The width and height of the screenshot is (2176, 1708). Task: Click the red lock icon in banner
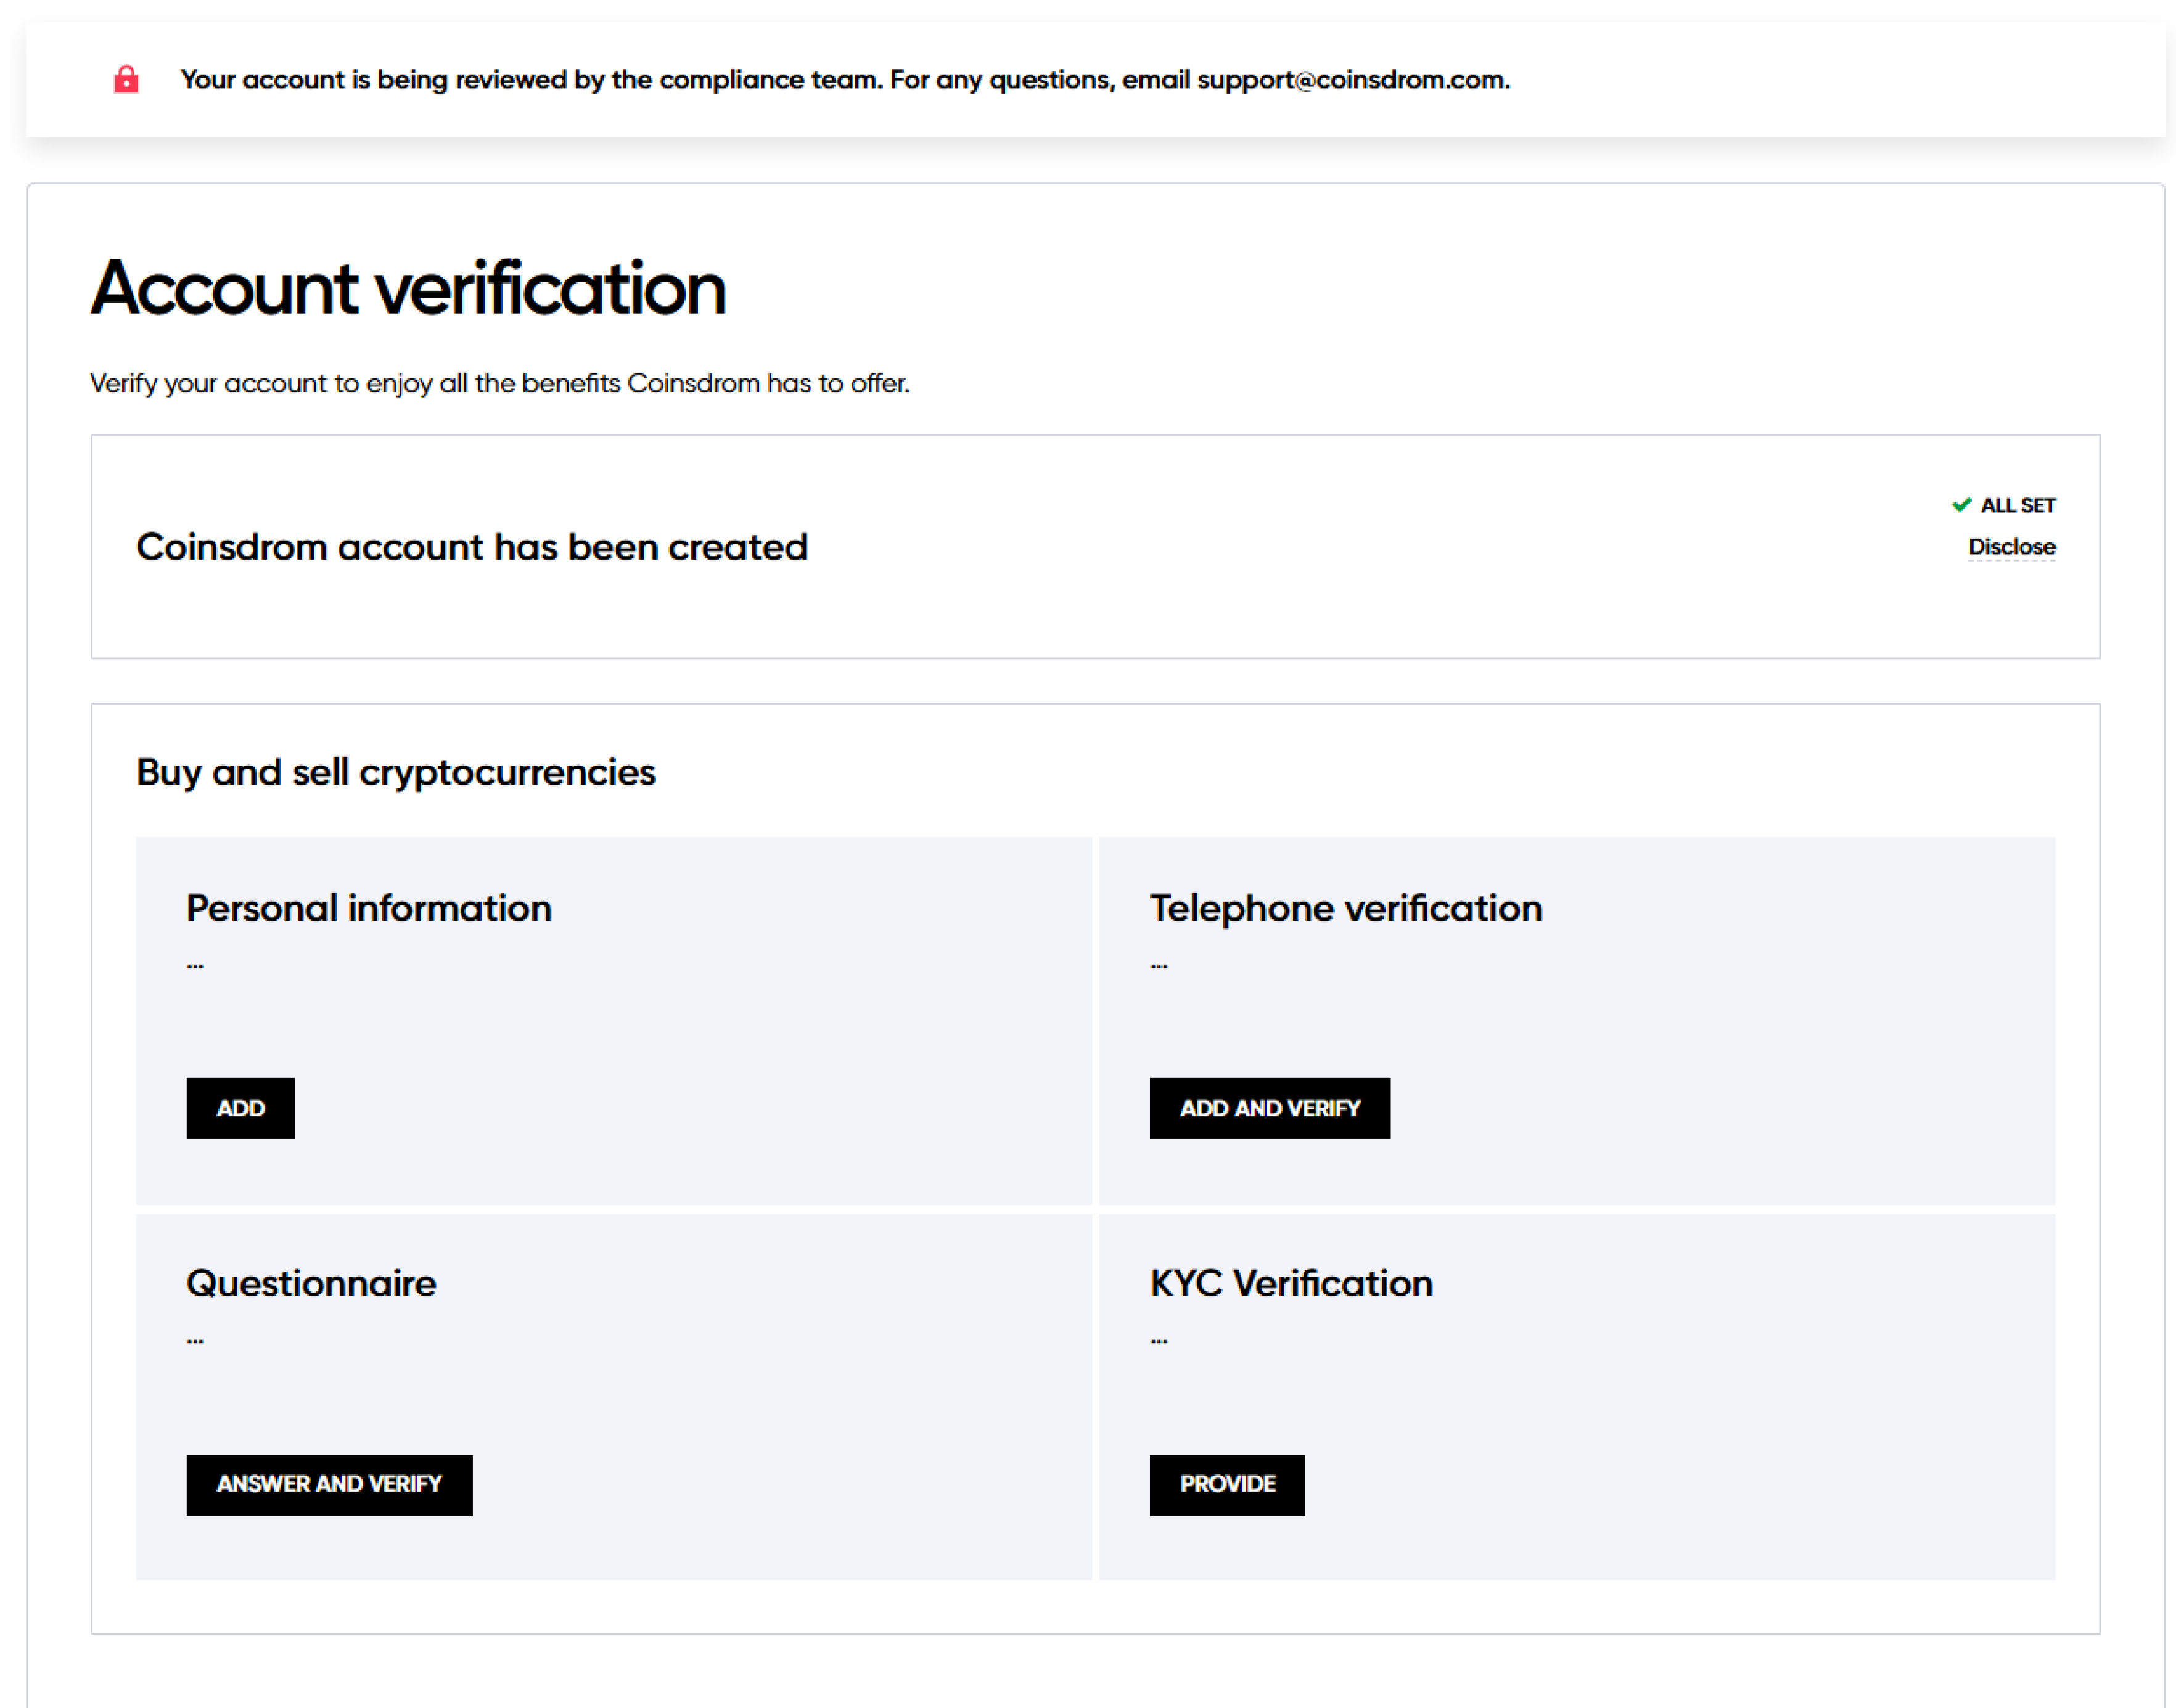(126, 79)
